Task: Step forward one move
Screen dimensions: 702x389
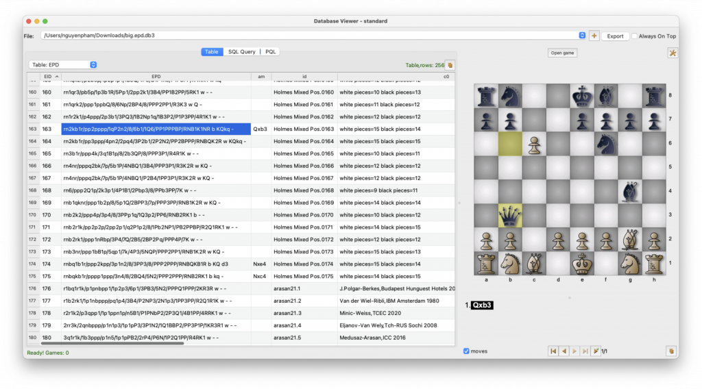Action: coord(574,351)
